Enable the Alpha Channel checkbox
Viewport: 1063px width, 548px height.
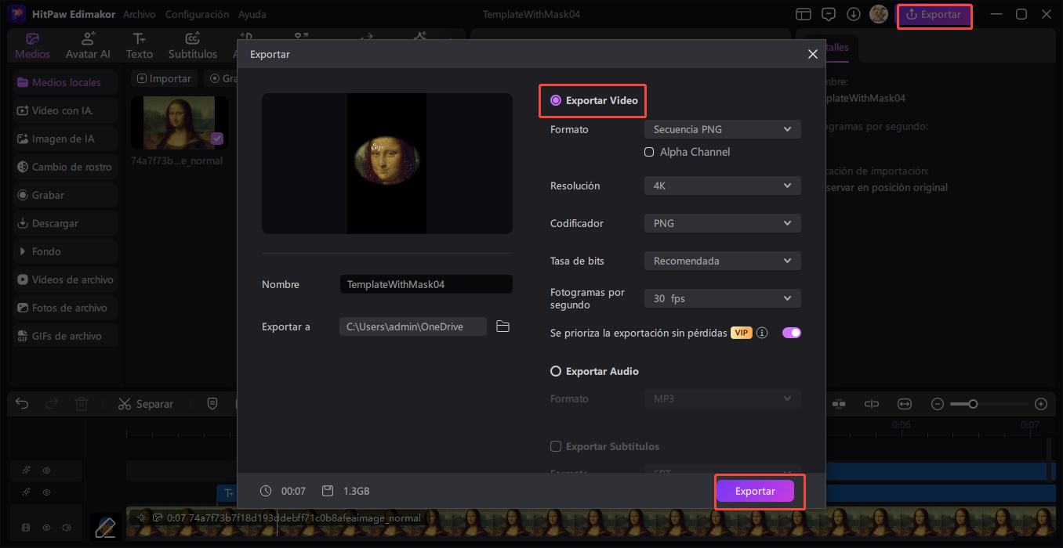click(x=649, y=152)
